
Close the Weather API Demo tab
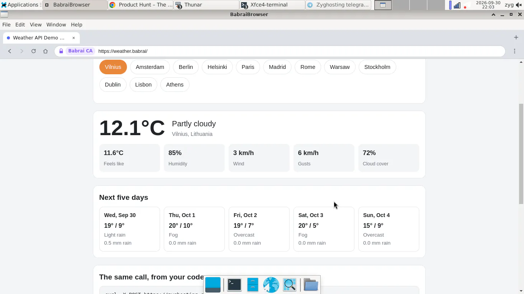click(x=74, y=38)
